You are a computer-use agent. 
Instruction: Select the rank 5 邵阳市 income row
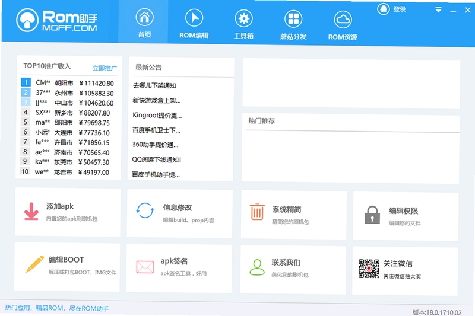click(x=66, y=123)
